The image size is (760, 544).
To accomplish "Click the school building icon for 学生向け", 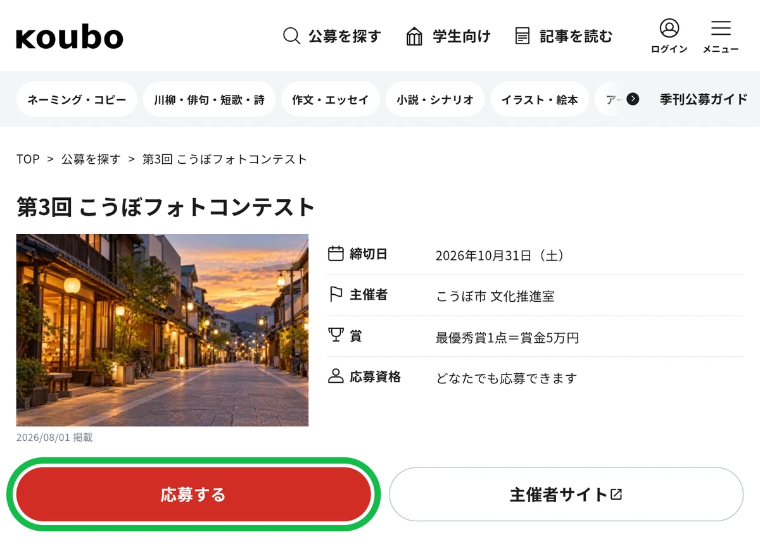I will click(414, 36).
